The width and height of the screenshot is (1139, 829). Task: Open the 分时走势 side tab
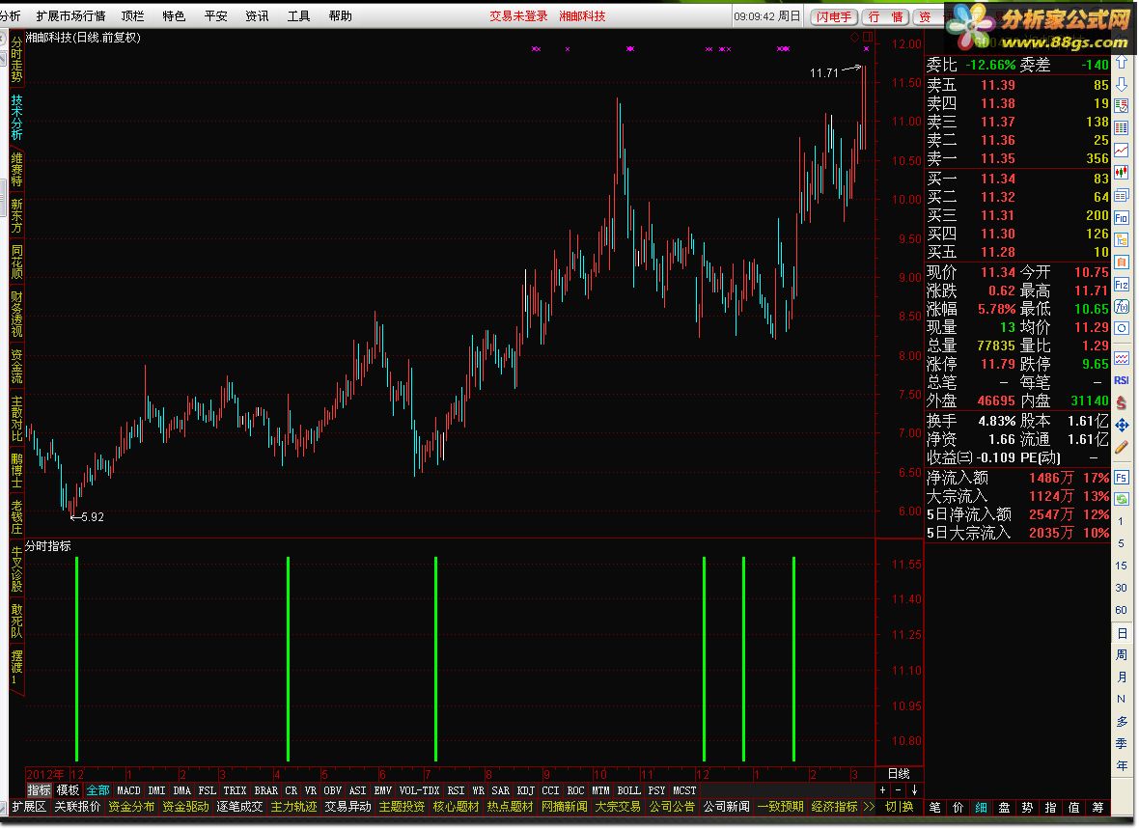click(16, 60)
